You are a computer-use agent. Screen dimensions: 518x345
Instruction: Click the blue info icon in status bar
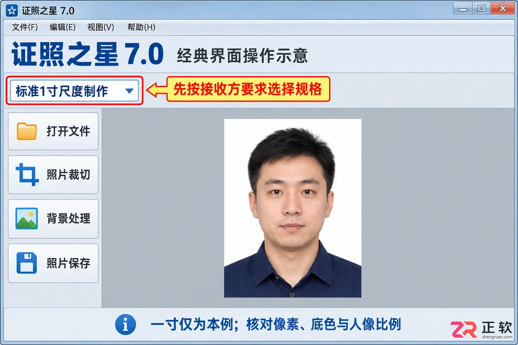click(126, 325)
